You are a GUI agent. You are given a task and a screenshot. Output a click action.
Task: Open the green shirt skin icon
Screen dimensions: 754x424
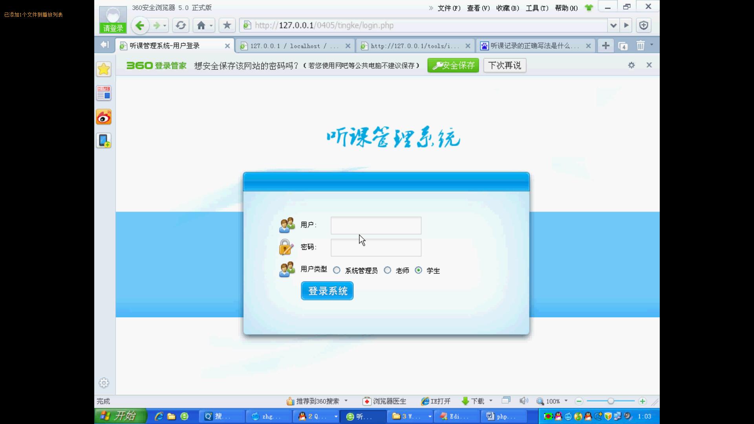(589, 7)
